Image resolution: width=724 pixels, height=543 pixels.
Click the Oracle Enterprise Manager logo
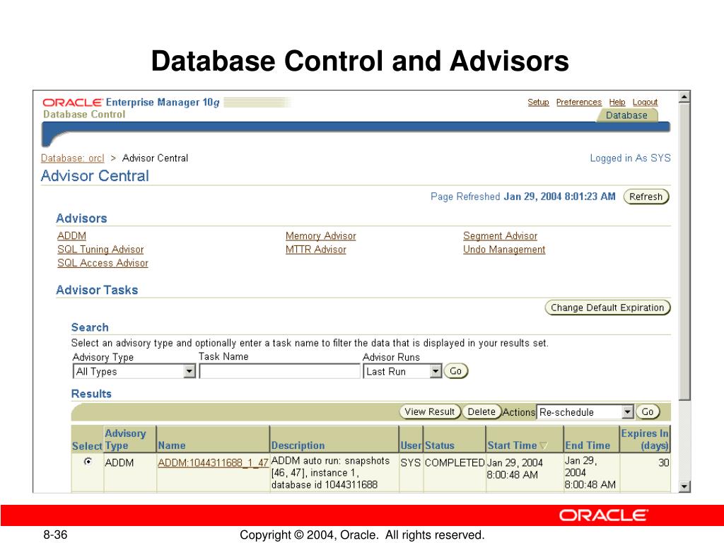point(131,103)
